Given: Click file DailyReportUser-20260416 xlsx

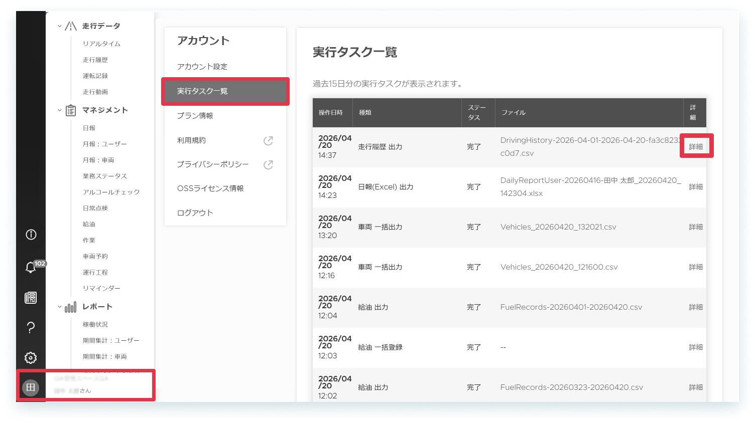Looking at the screenshot, I should point(590,187).
